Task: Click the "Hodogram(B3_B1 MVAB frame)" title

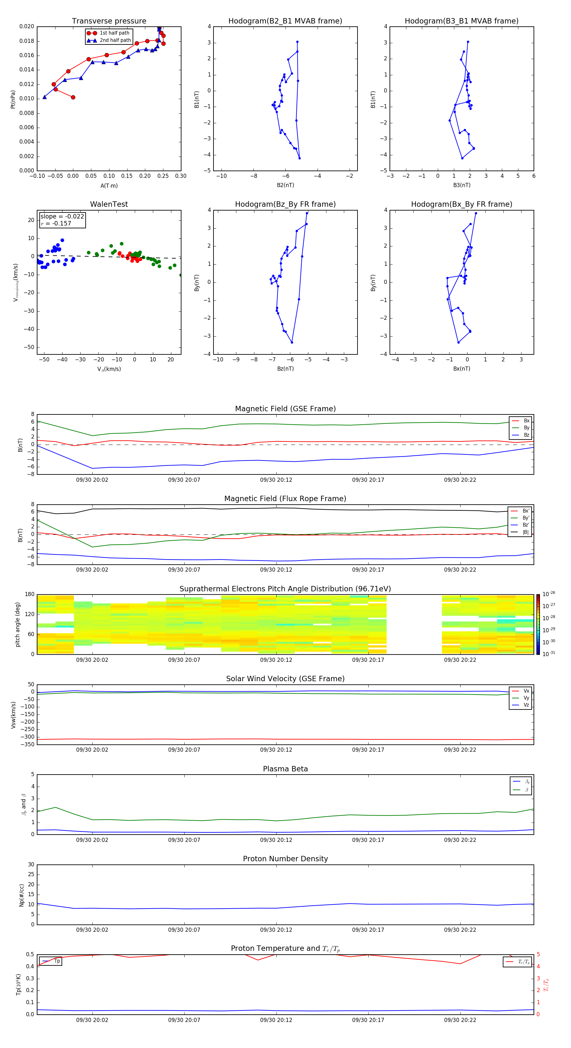Action: point(461,21)
